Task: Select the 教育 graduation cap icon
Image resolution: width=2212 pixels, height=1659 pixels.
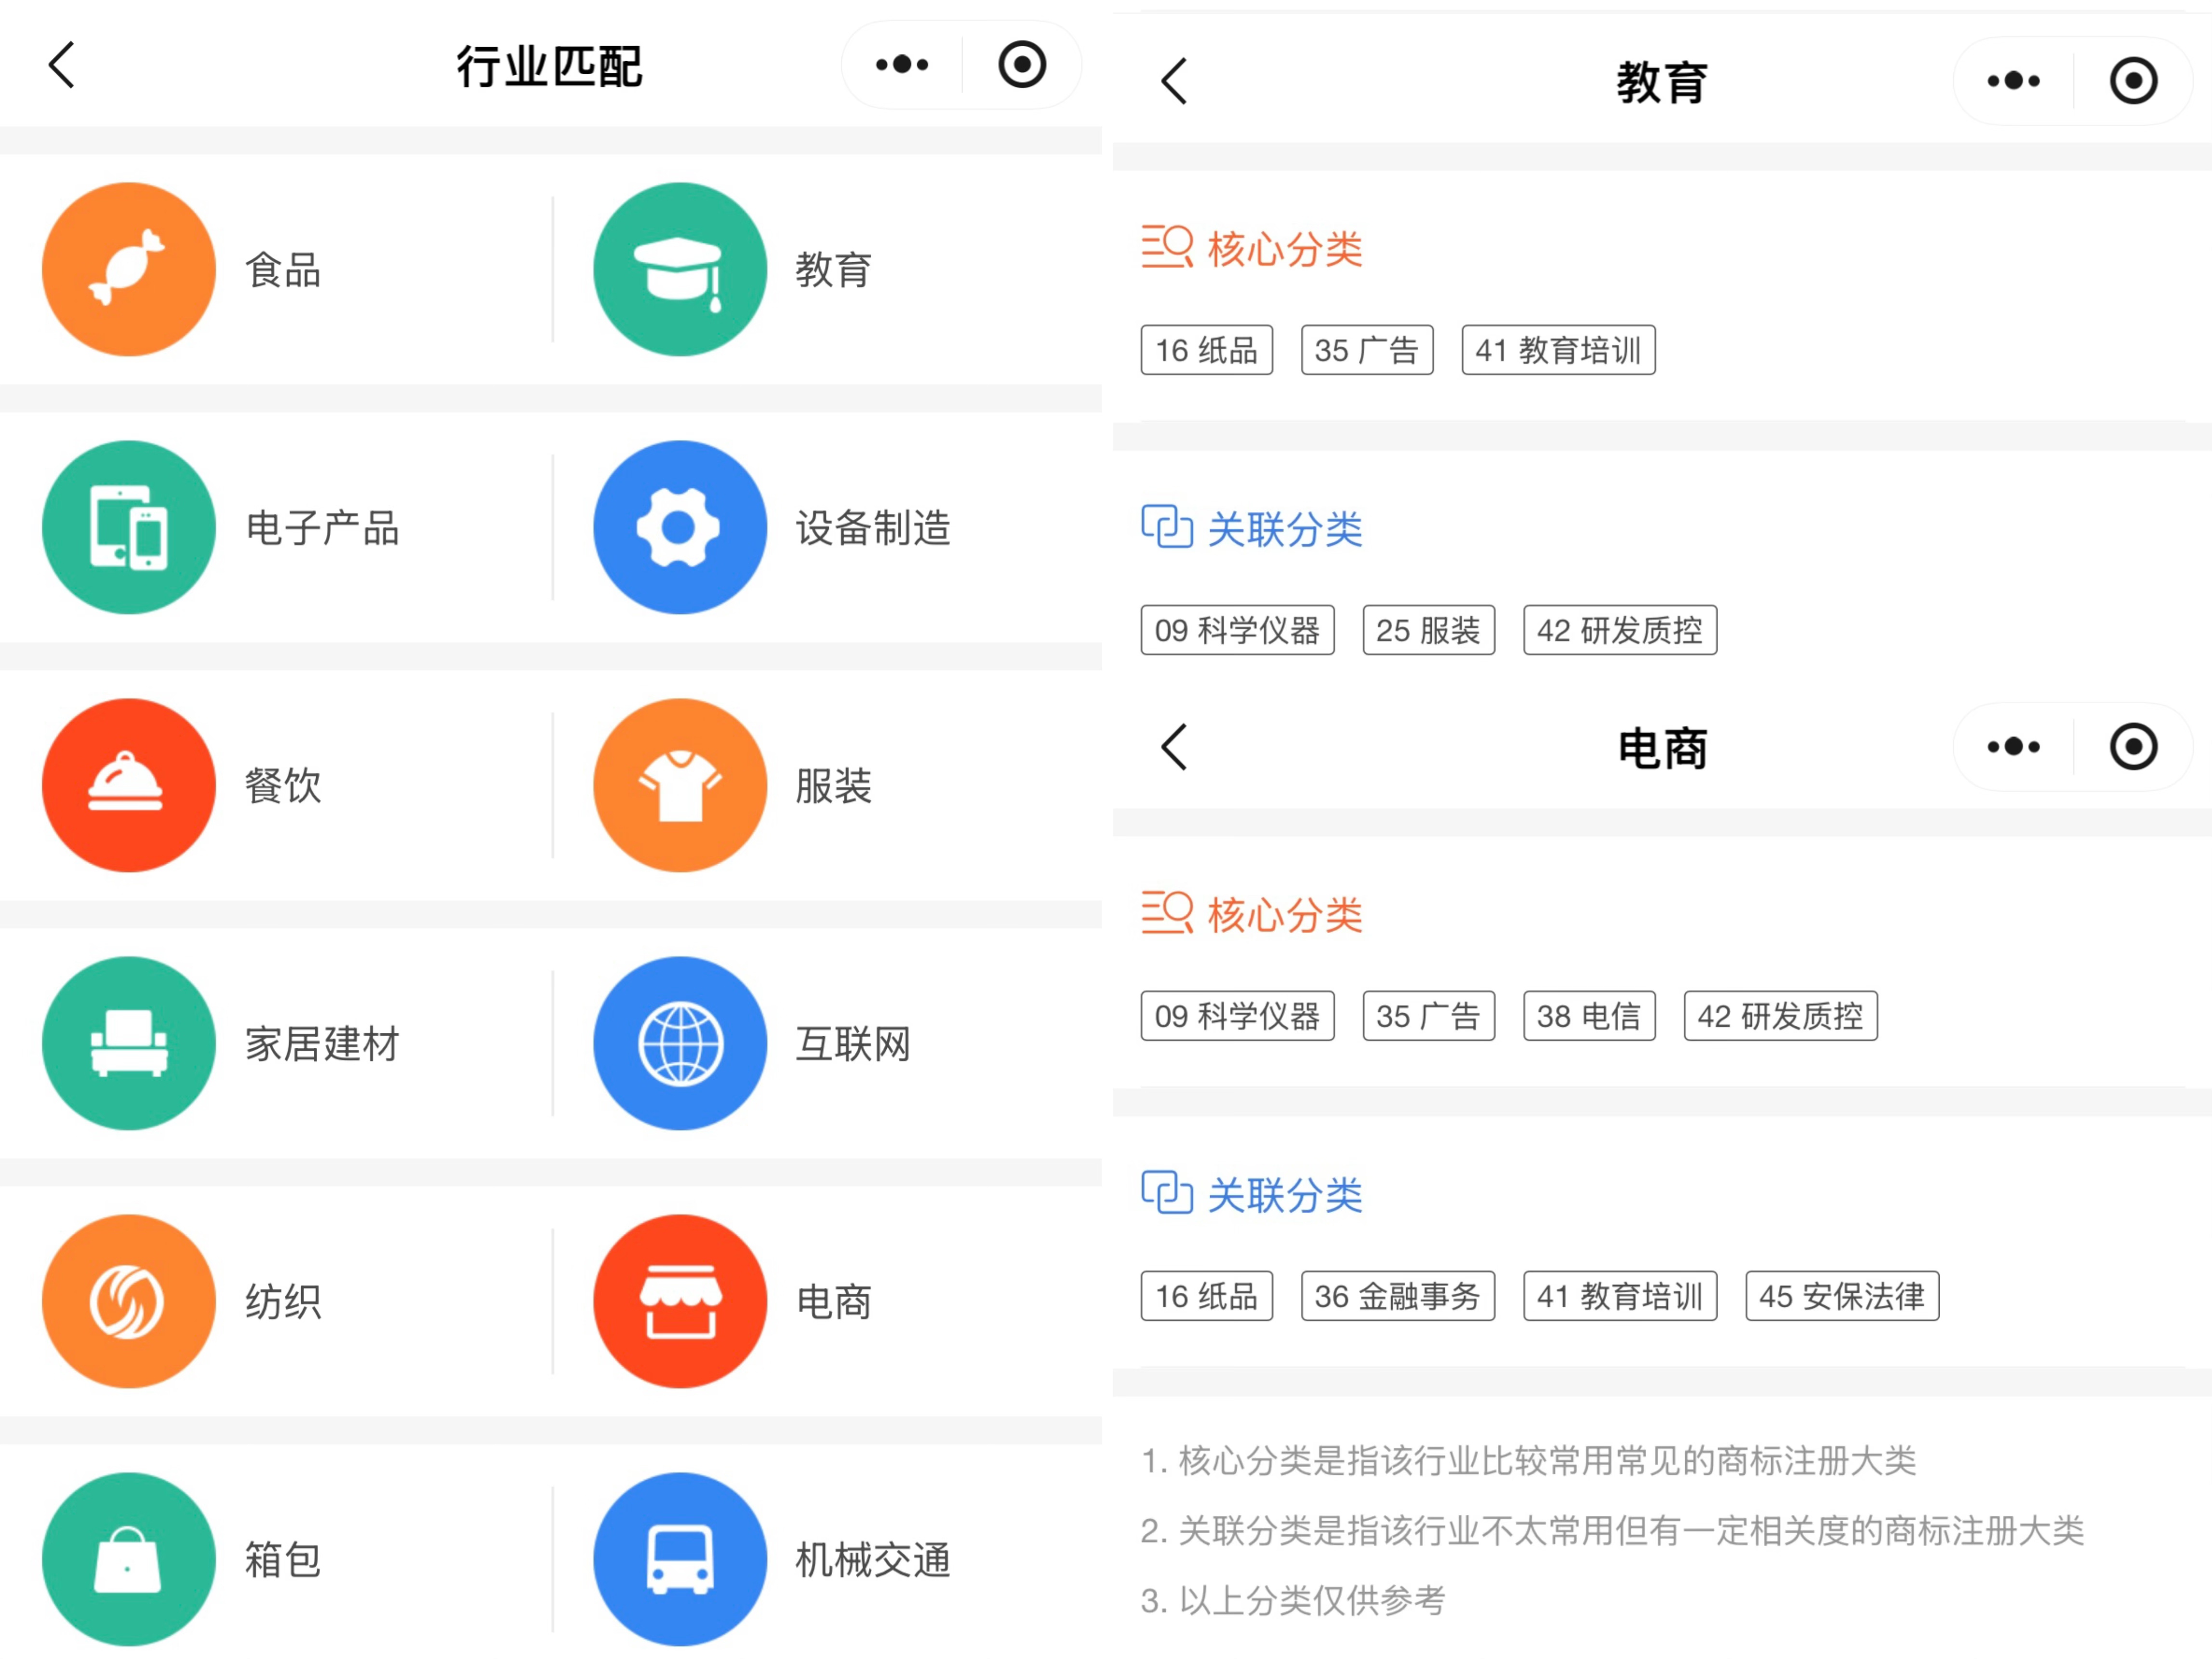Action: point(680,269)
